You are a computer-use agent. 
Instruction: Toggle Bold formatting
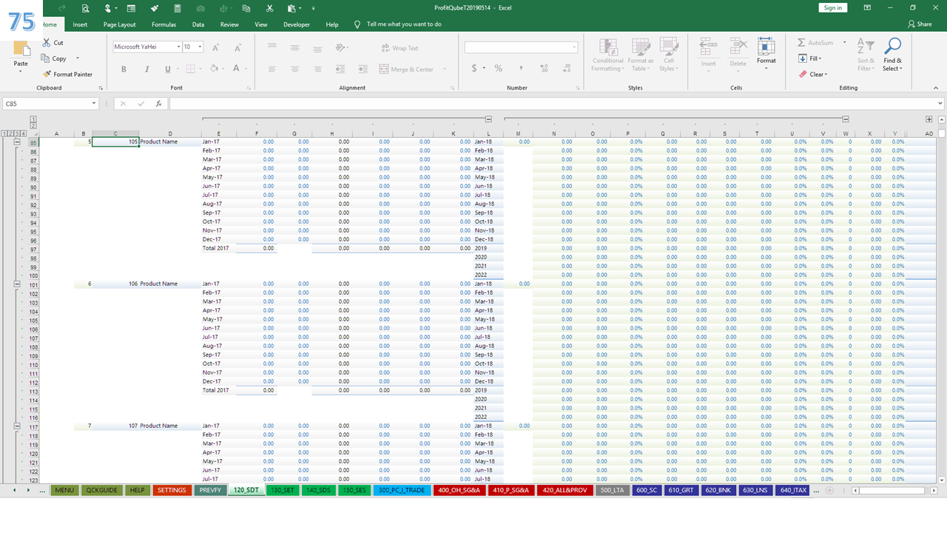pyautogui.click(x=124, y=69)
